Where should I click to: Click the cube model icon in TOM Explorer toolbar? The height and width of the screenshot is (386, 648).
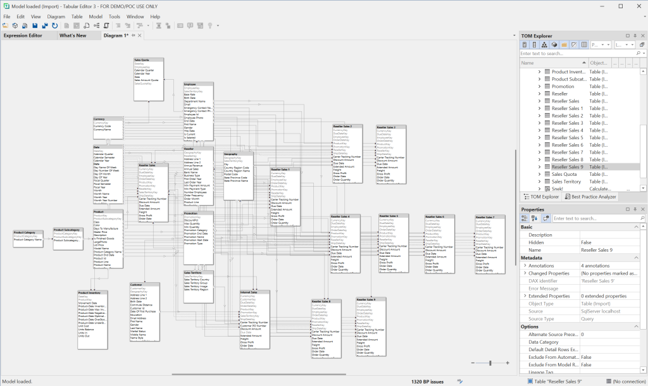point(555,44)
